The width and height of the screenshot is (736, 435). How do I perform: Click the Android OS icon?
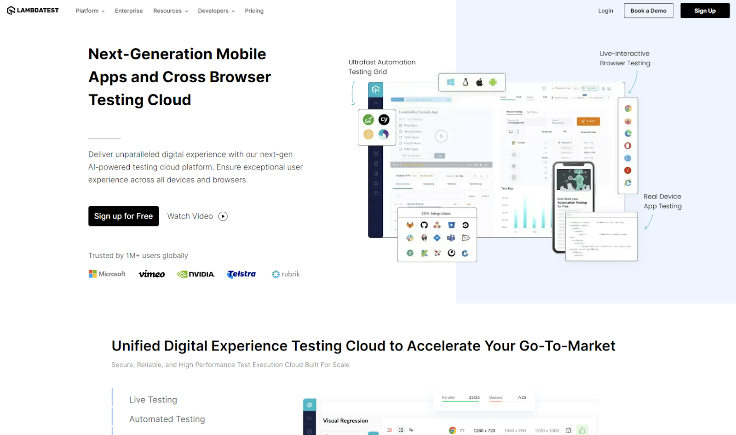(493, 82)
